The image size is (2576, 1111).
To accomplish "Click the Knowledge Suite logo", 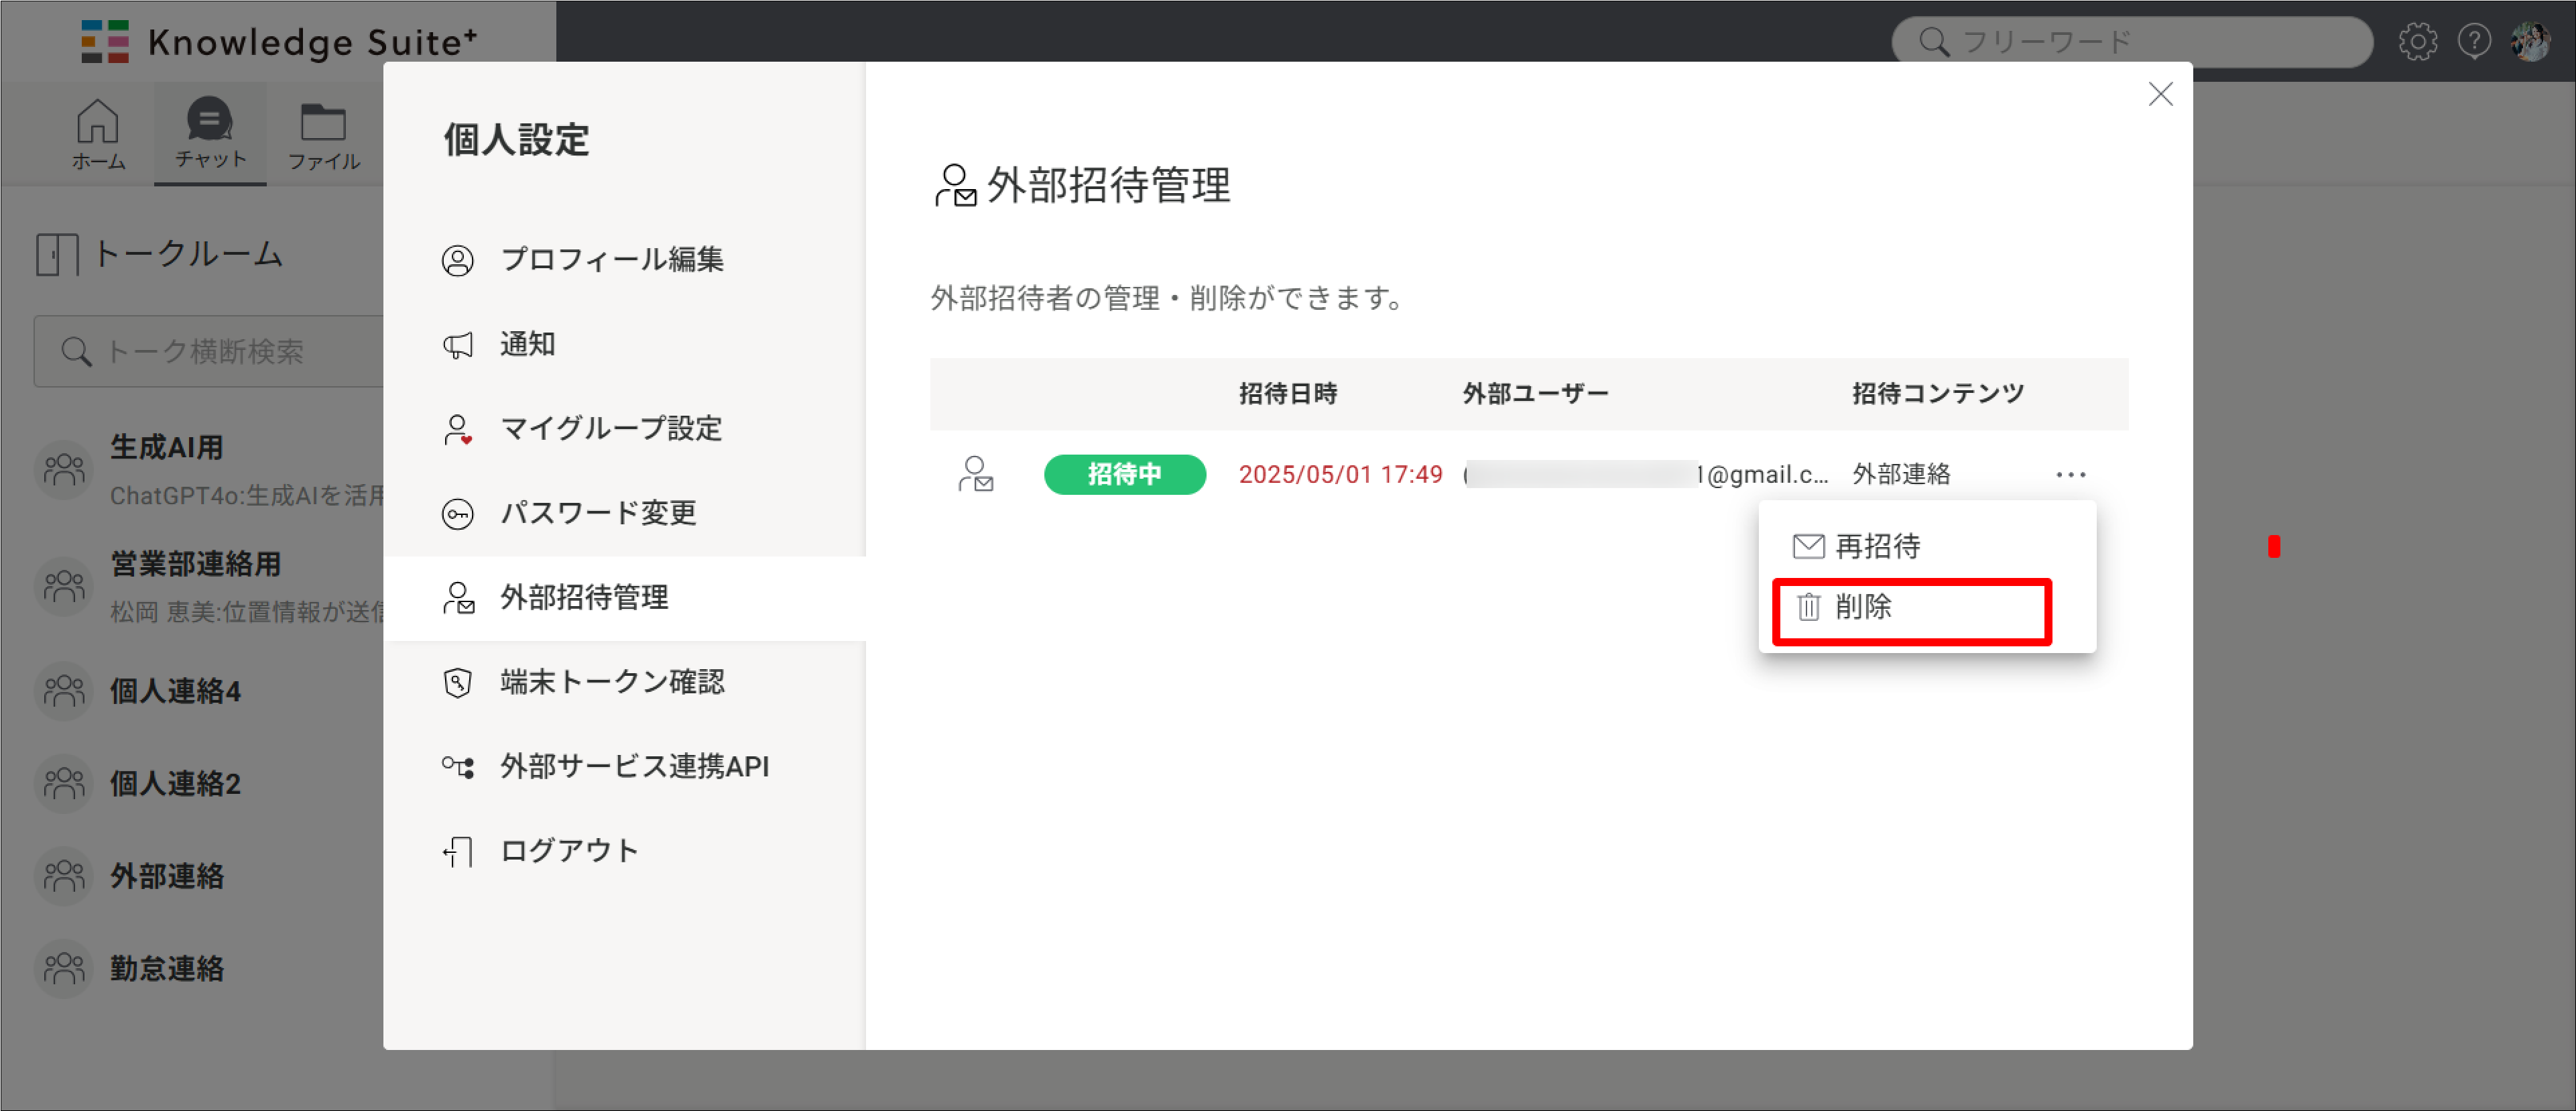I will point(279,41).
